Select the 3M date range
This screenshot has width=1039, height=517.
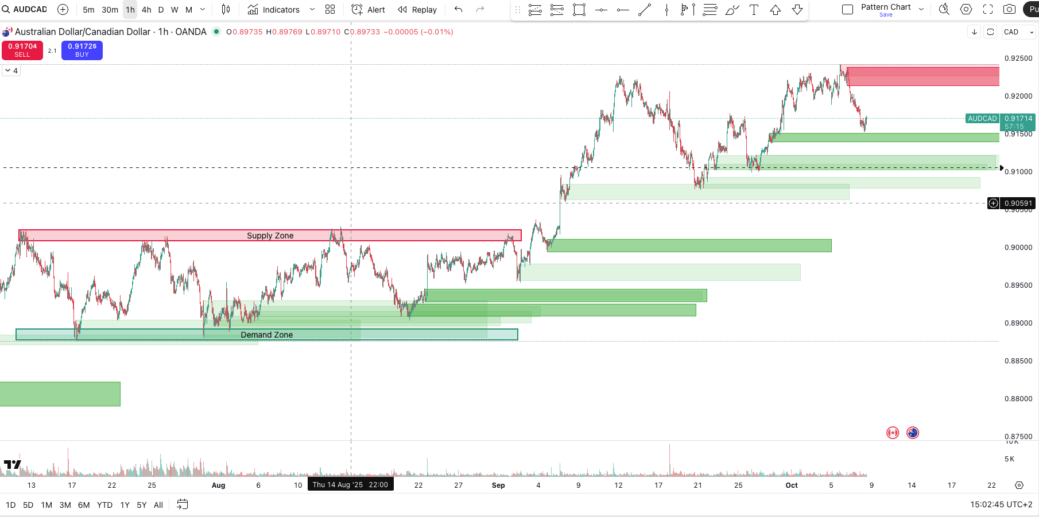(65, 505)
